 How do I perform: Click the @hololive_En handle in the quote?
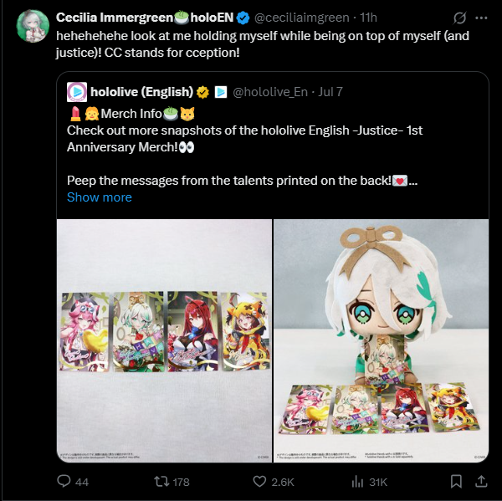(x=274, y=91)
